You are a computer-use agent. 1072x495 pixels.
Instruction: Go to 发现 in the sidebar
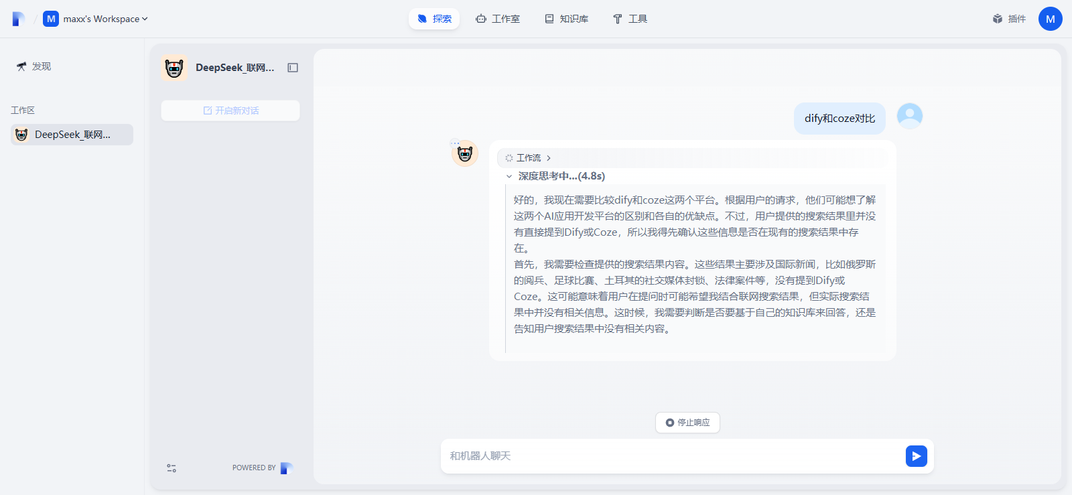point(33,66)
